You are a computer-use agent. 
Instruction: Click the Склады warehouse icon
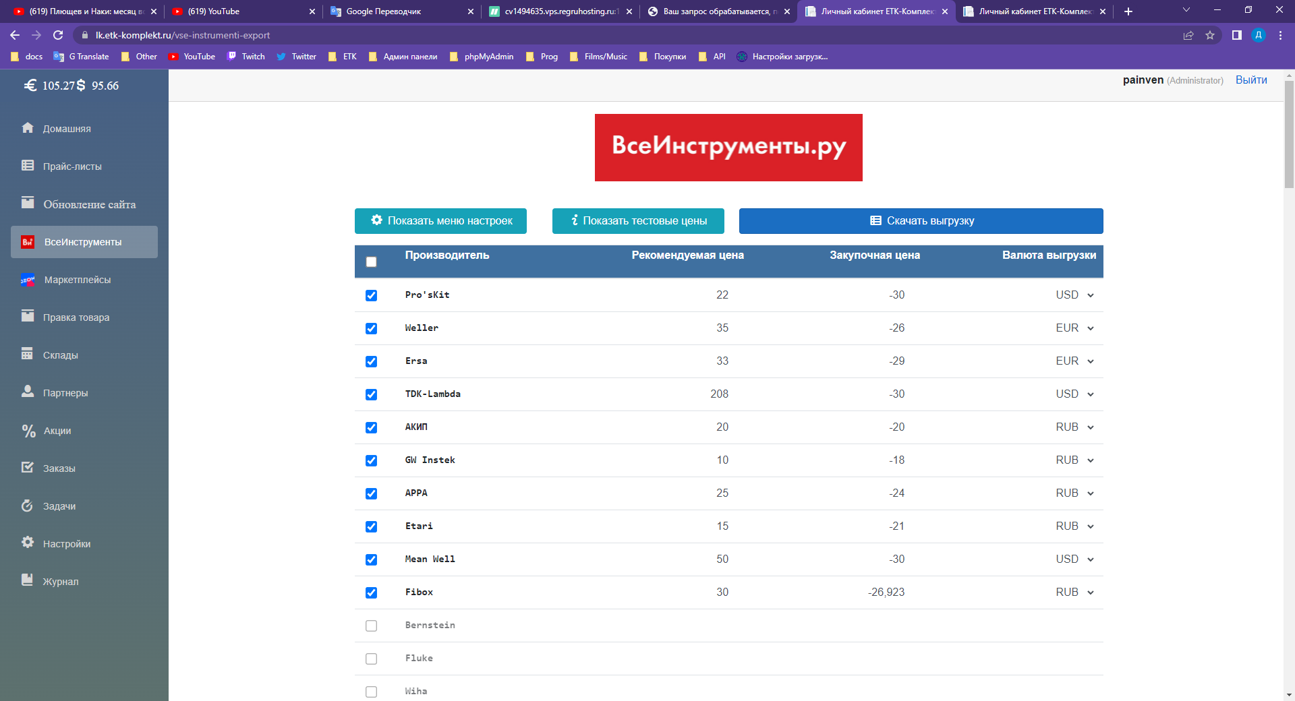click(28, 354)
